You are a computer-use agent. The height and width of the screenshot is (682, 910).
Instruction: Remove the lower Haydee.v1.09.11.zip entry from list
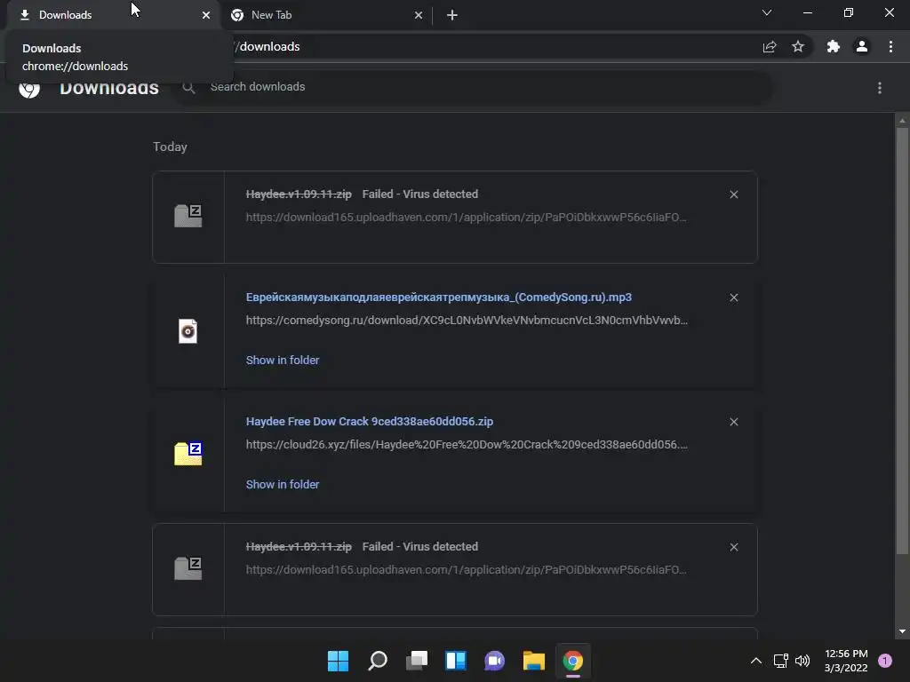click(x=733, y=547)
